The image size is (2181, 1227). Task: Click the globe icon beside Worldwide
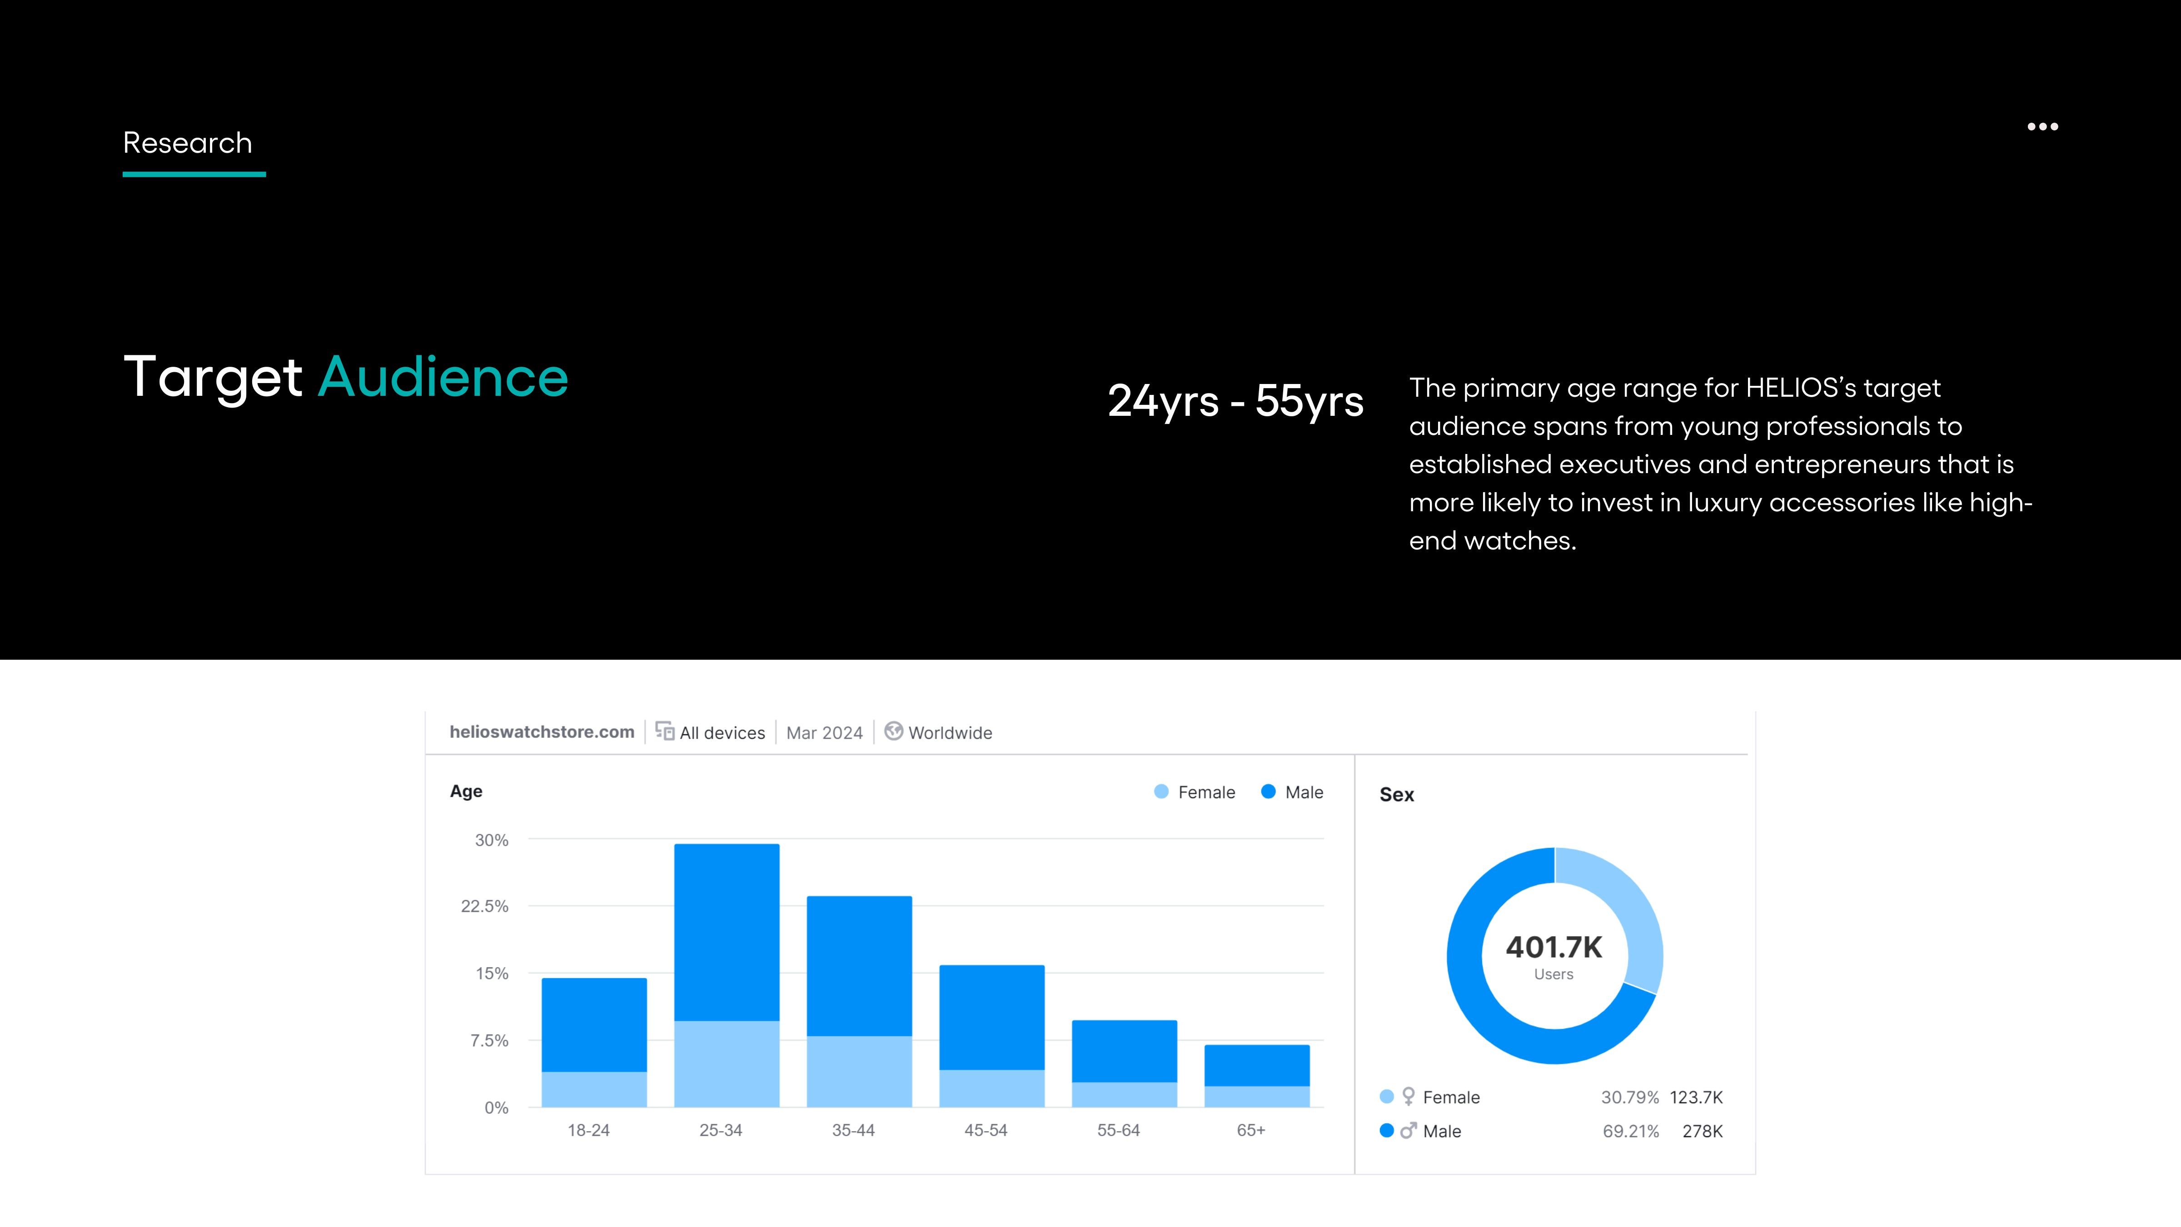tap(893, 731)
